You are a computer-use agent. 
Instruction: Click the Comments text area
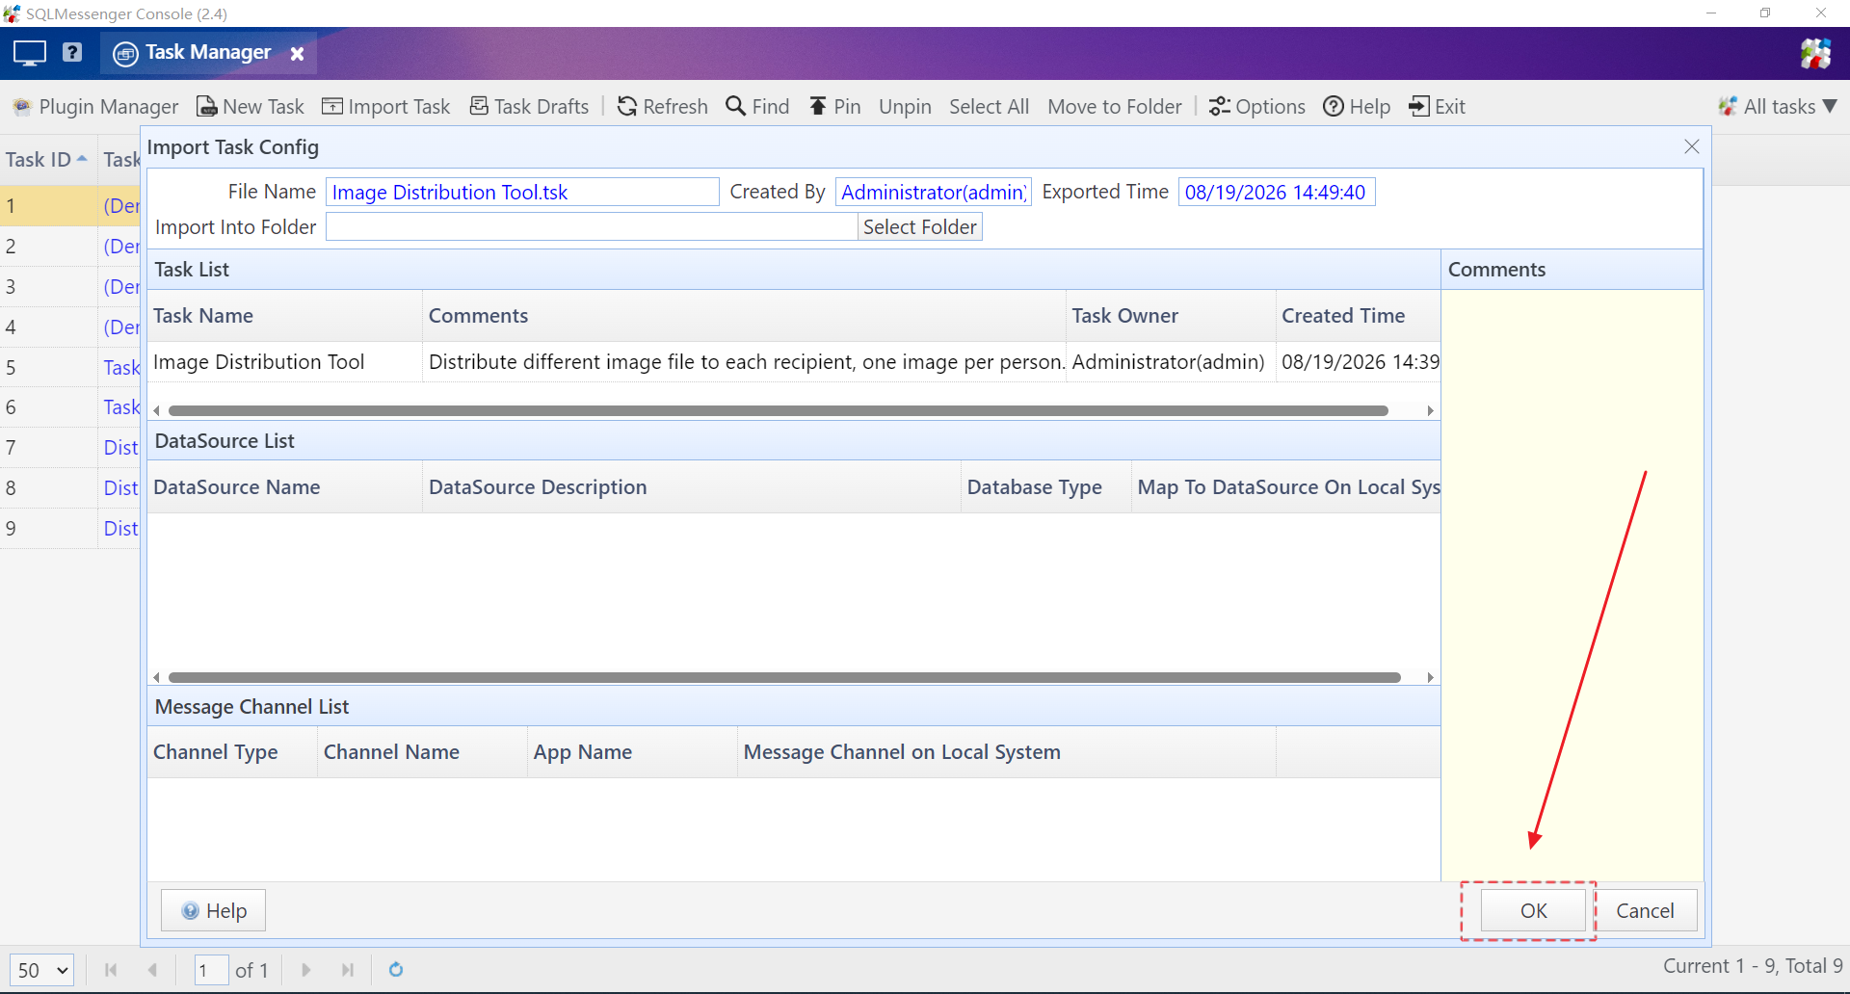1572,586
